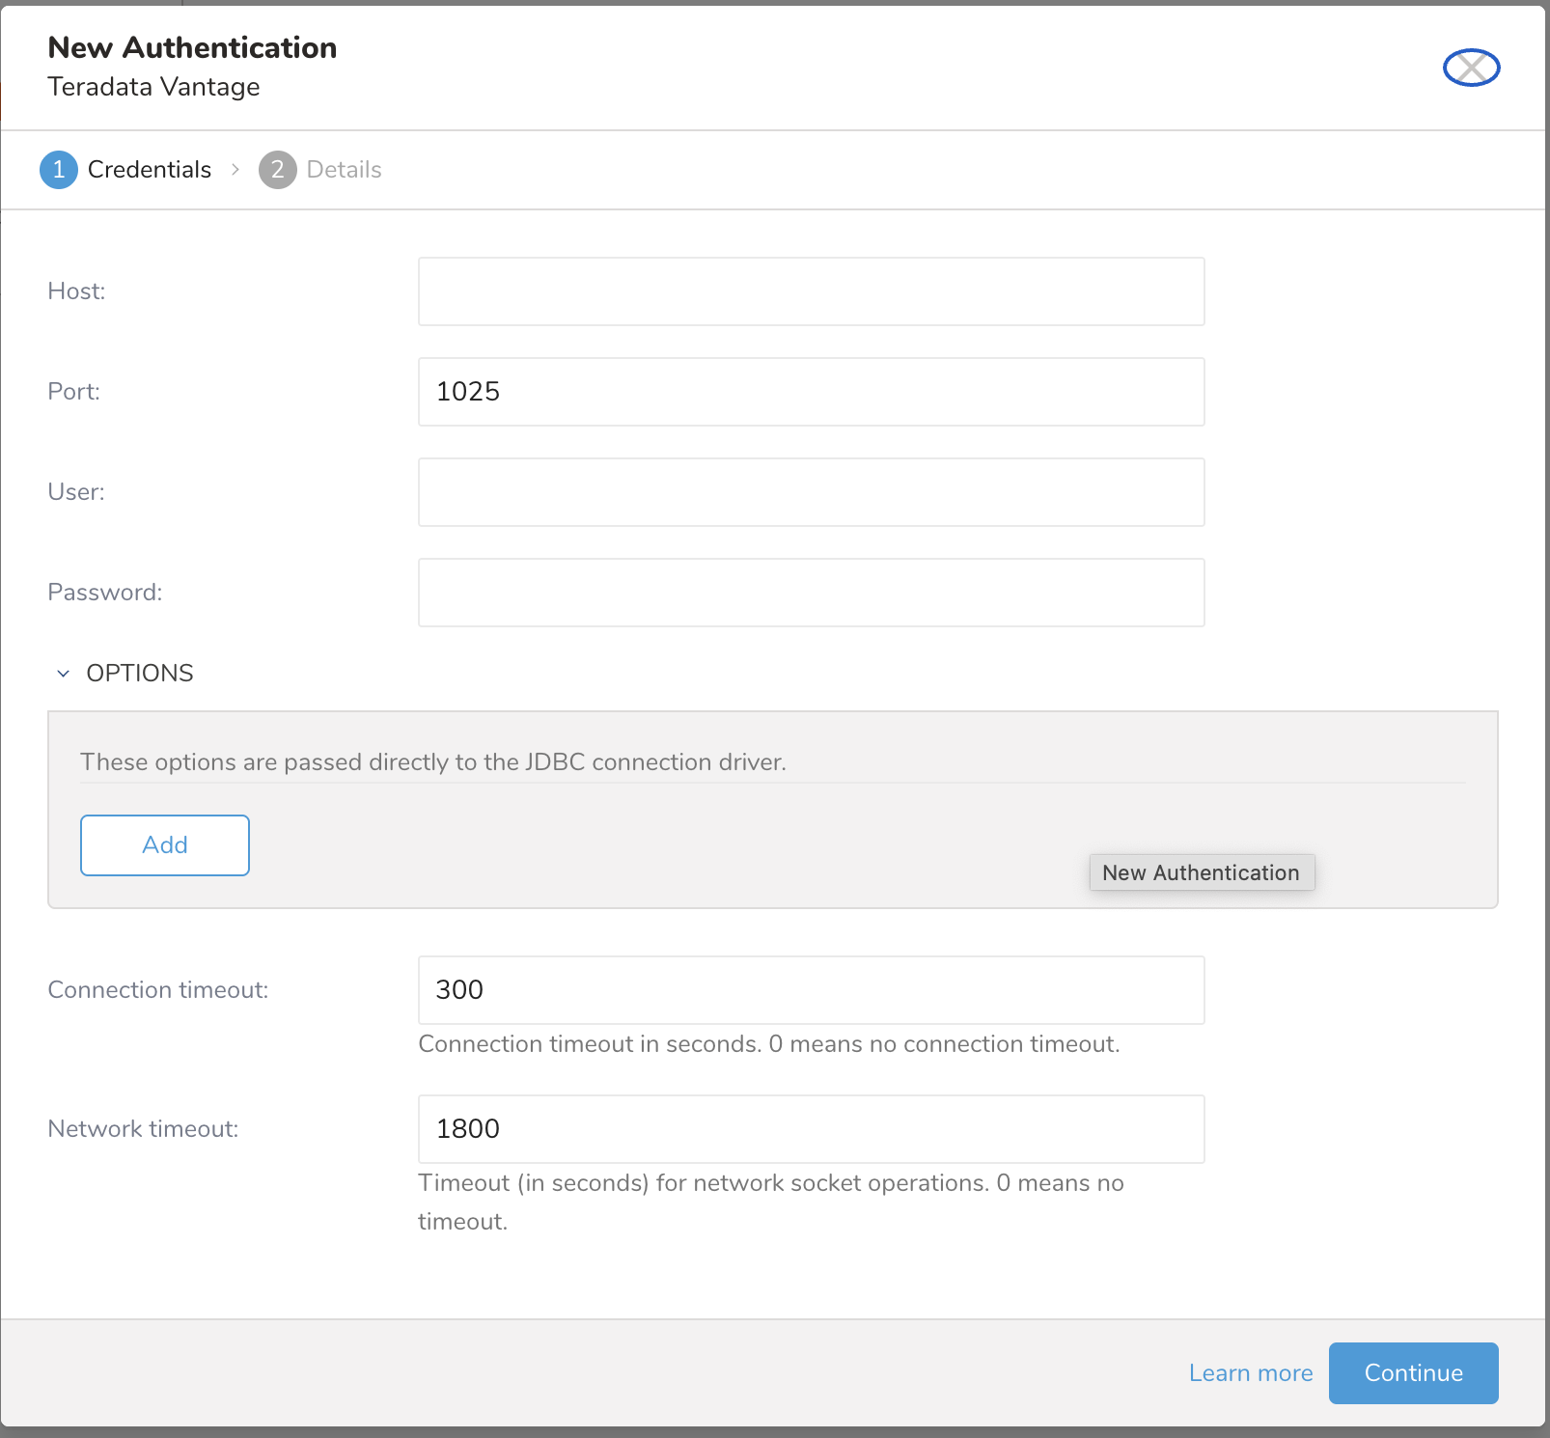Click the arrow between Credentials and Details
Image resolution: width=1550 pixels, height=1438 pixels.
point(235,170)
